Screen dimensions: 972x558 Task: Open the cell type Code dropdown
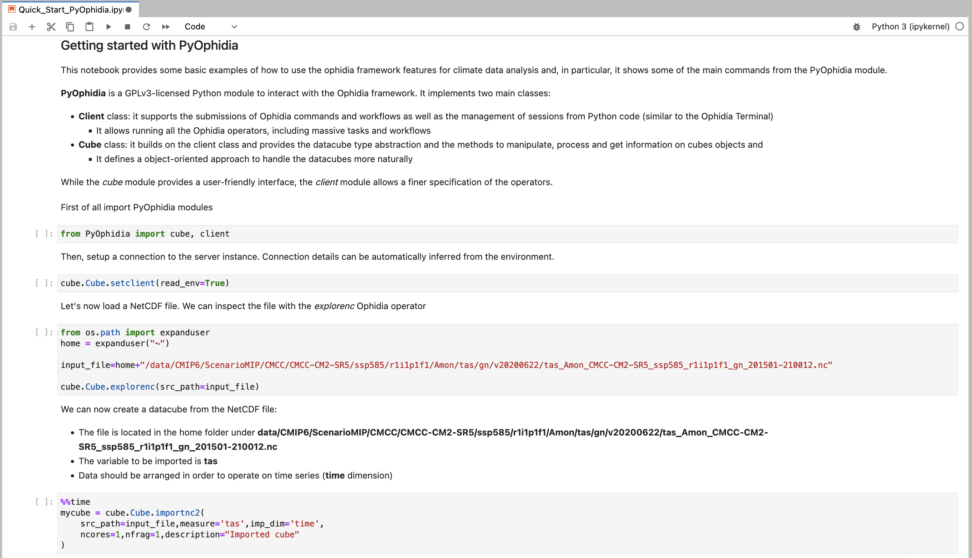[211, 27]
